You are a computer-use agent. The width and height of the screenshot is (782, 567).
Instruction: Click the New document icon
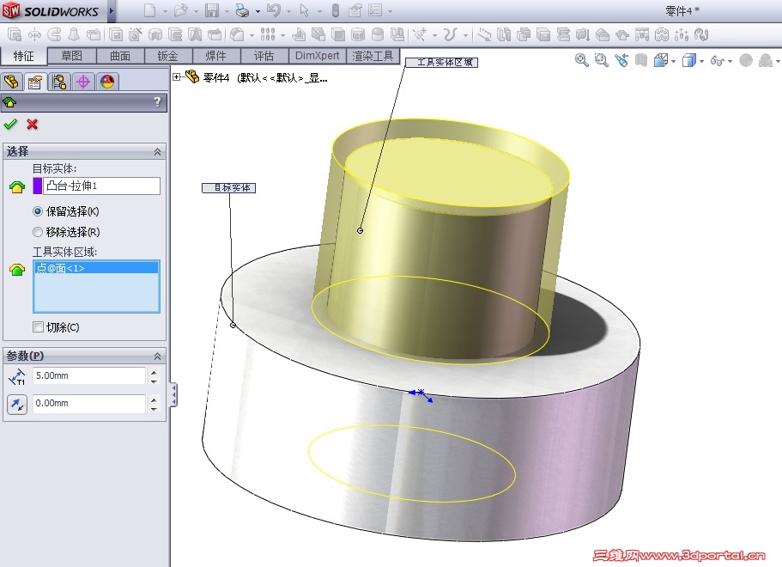click(149, 10)
